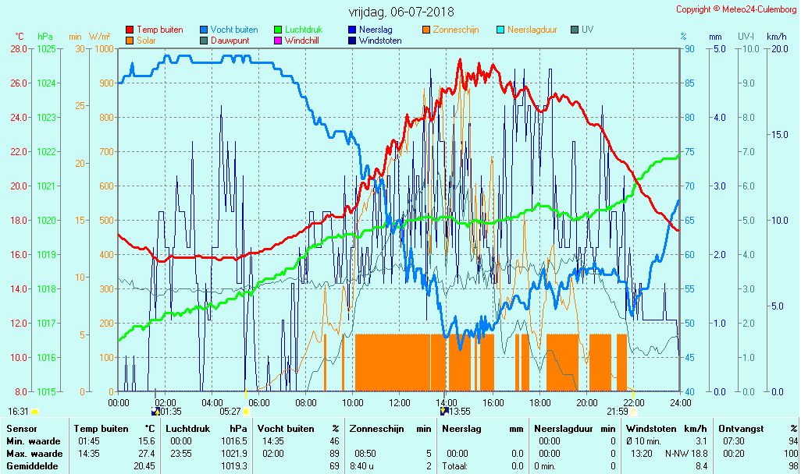Screen dimensions: 801x474
Task: Click the green Luchtdruk legend swatch
Action: 278,30
